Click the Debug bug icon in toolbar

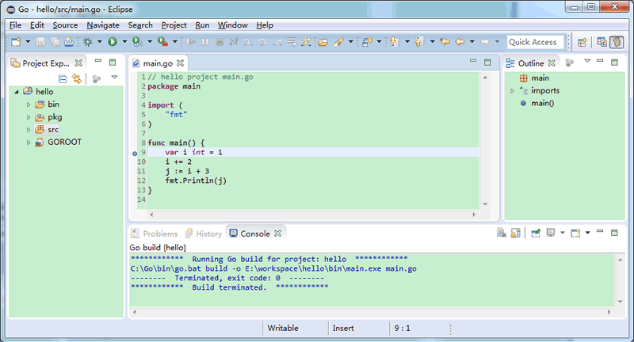click(88, 42)
